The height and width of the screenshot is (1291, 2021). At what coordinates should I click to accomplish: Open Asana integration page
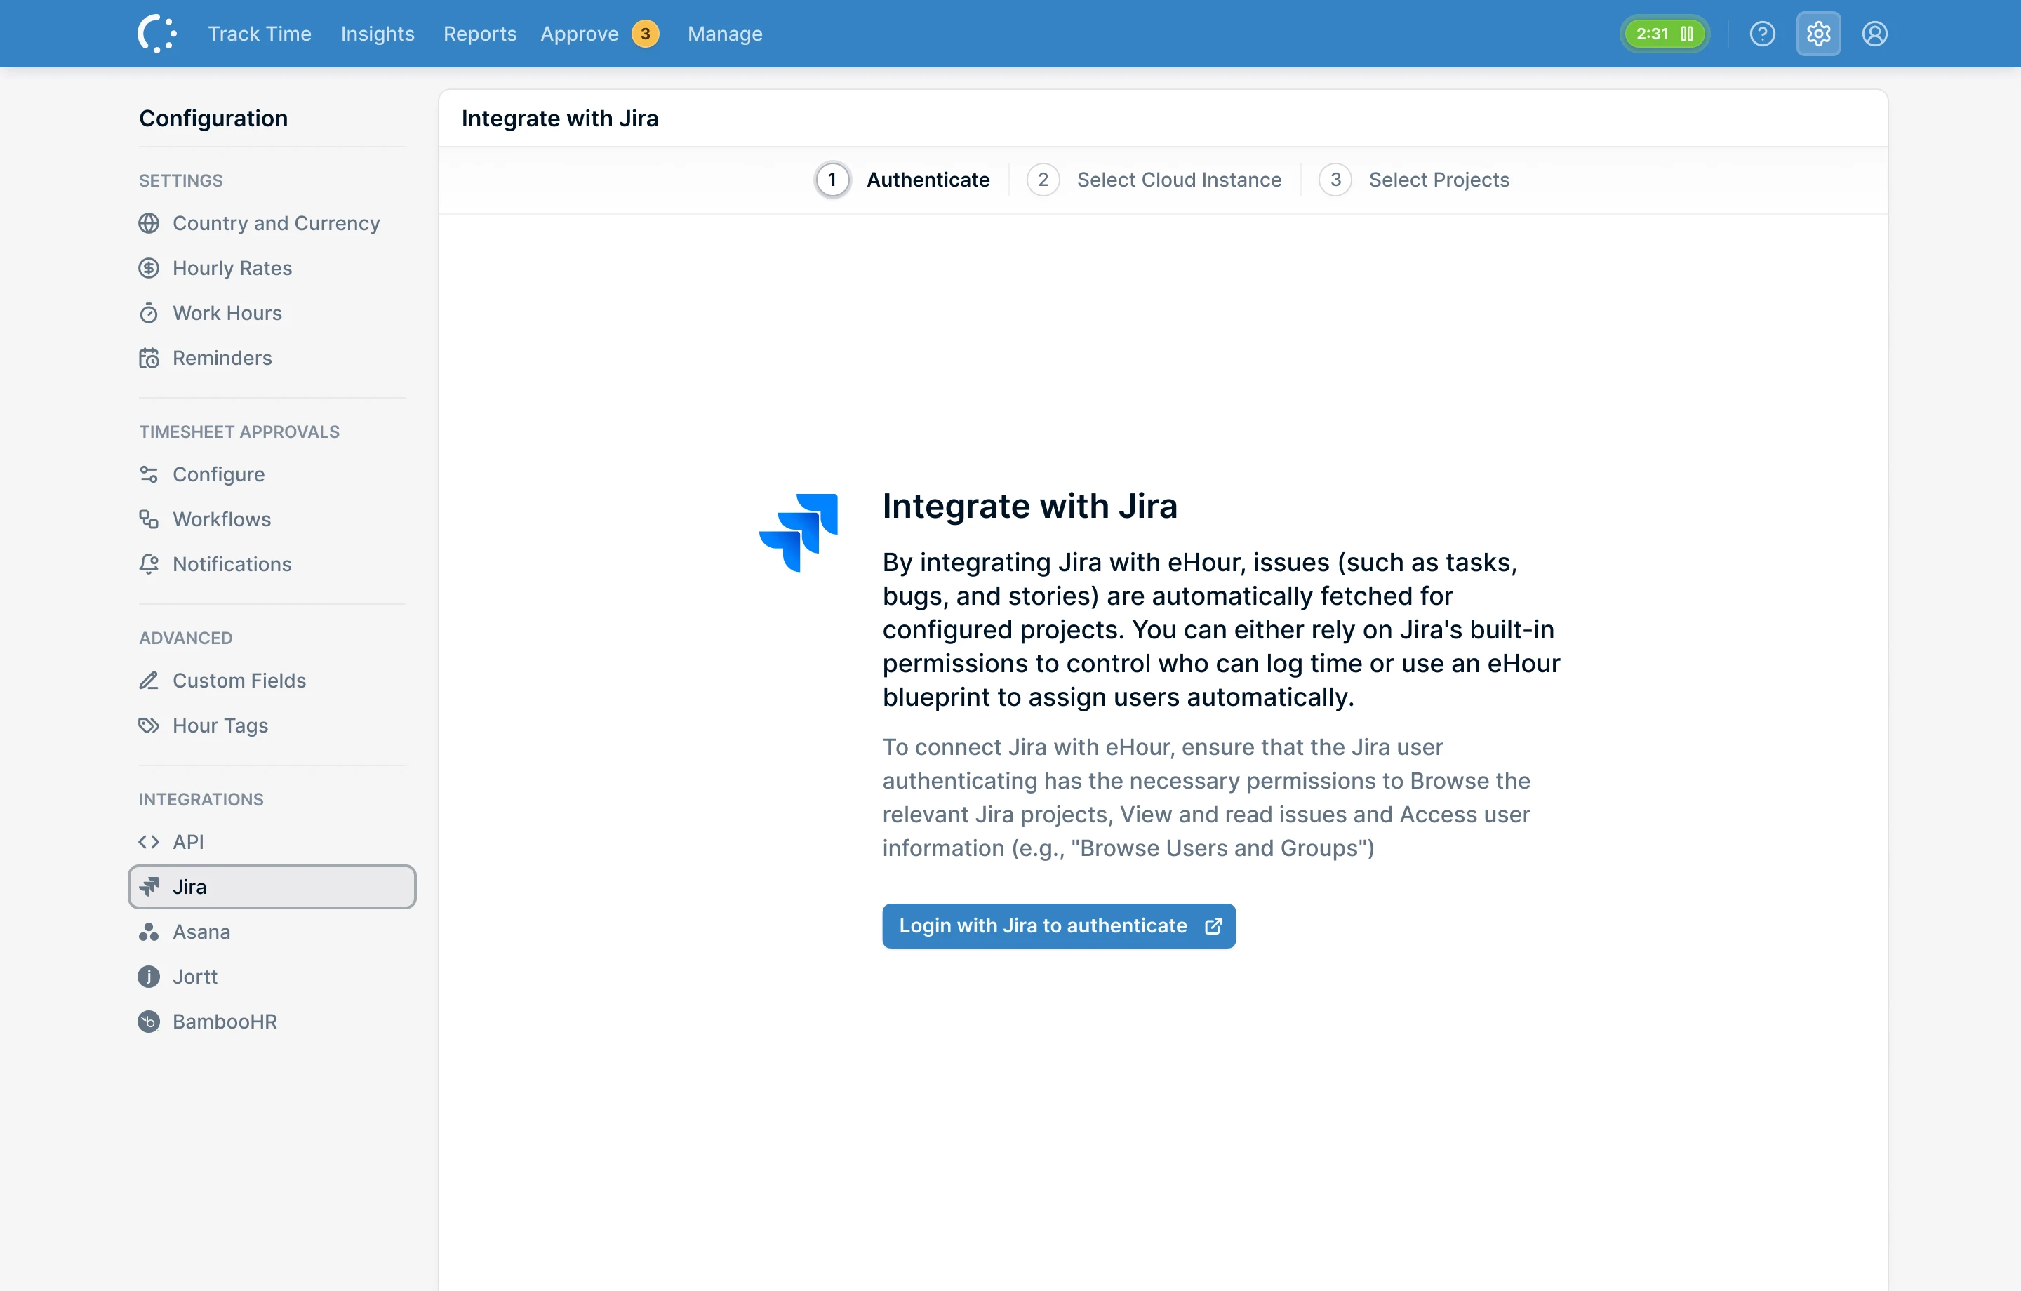[272, 932]
